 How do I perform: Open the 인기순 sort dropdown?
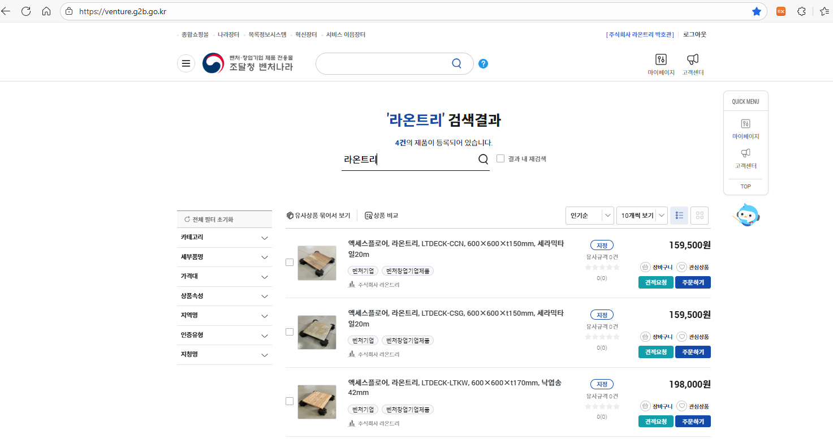(589, 216)
